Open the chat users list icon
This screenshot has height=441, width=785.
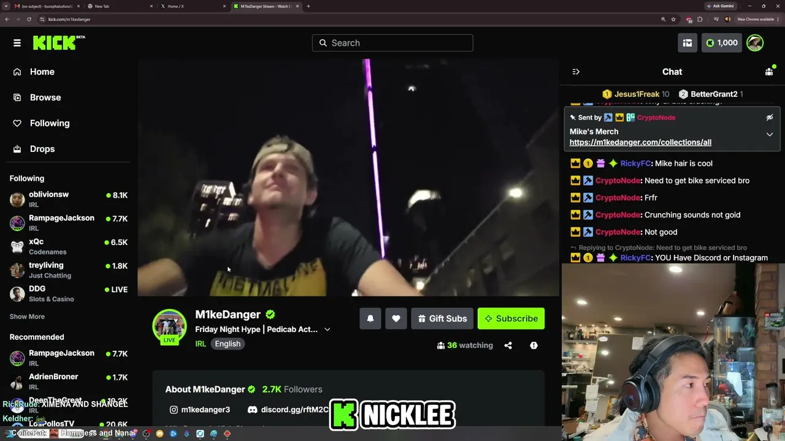769,72
